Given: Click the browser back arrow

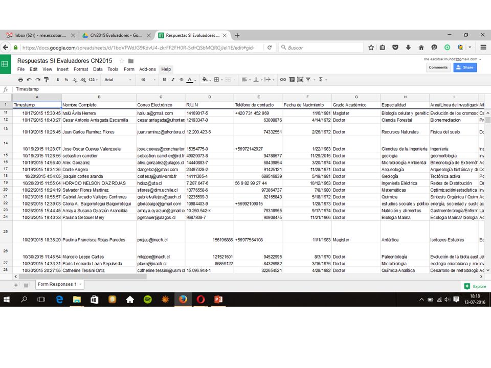Looking at the screenshot, I should click(x=6, y=47).
